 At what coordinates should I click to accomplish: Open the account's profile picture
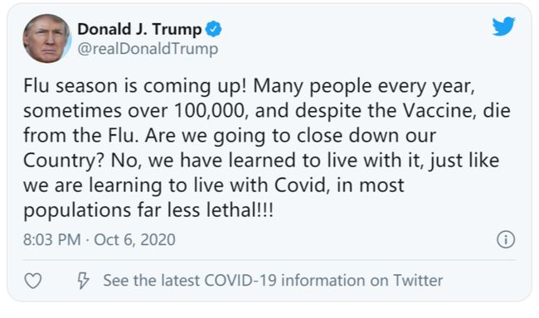(x=46, y=38)
